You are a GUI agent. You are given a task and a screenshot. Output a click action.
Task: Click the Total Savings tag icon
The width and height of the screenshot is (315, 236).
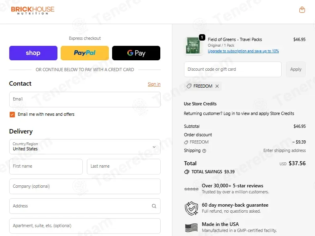pyautogui.click(x=186, y=172)
